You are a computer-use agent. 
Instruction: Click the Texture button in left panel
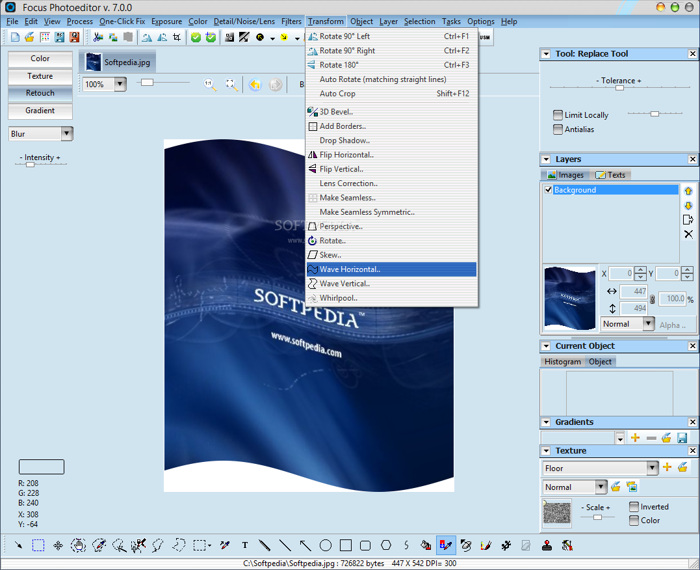click(40, 76)
